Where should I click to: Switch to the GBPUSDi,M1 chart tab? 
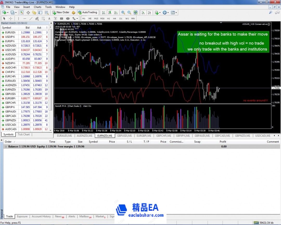tap(124, 136)
